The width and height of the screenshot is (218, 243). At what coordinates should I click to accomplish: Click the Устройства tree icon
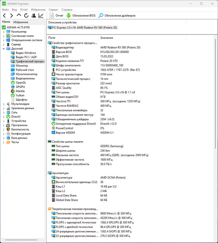[x=8, y=121]
